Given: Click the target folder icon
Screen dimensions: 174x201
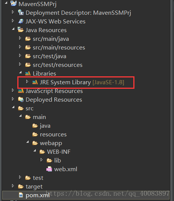Looking at the screenshot, I should pos(21,187).
